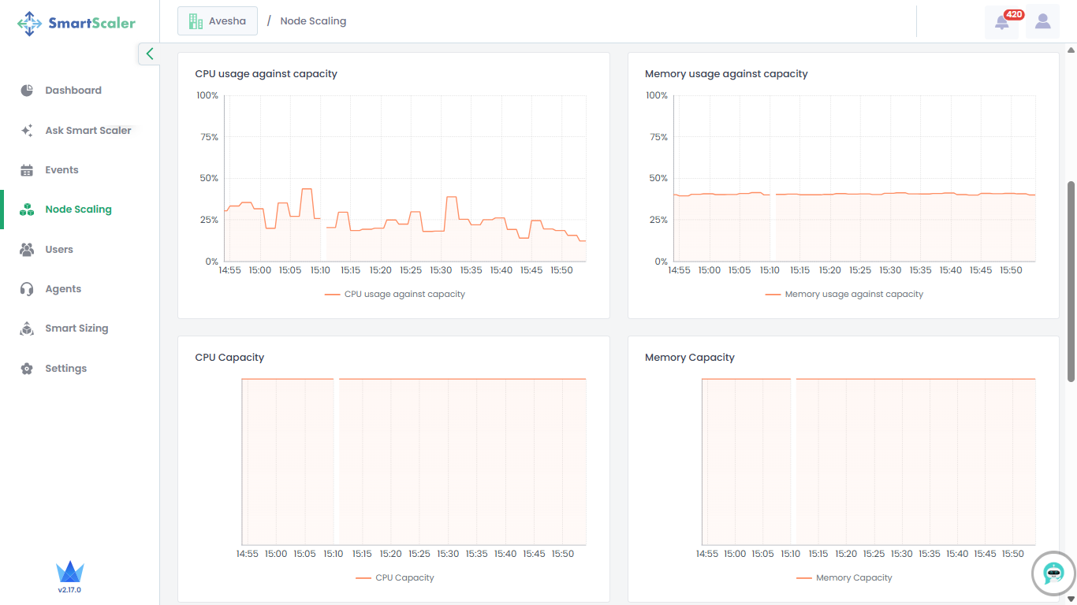Viewport: 1077px width, 605px height.
Task: Go to the Node Scaling menu item
Action: pyautogui.click(x=78, y=210)
